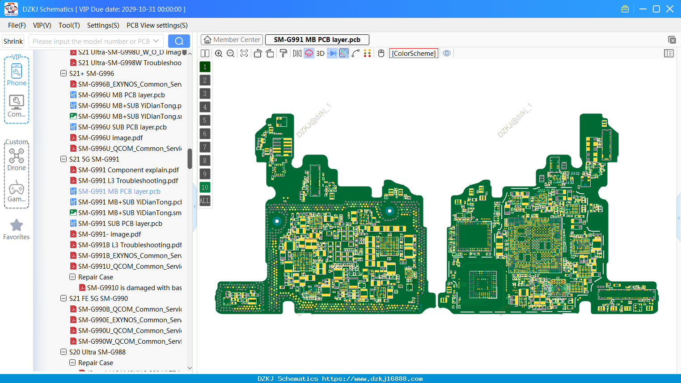Switch to the Member Center tab
681x383 pixels.
[x=232, y=40]
